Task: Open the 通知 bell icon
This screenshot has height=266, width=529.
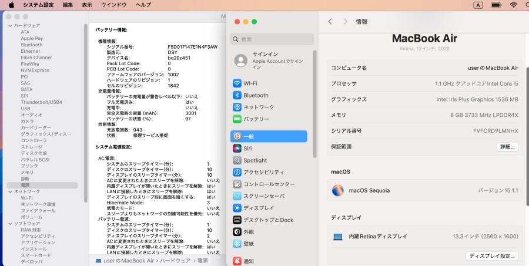Action: 237,261
